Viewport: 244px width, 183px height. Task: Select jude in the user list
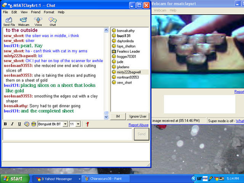120,62
